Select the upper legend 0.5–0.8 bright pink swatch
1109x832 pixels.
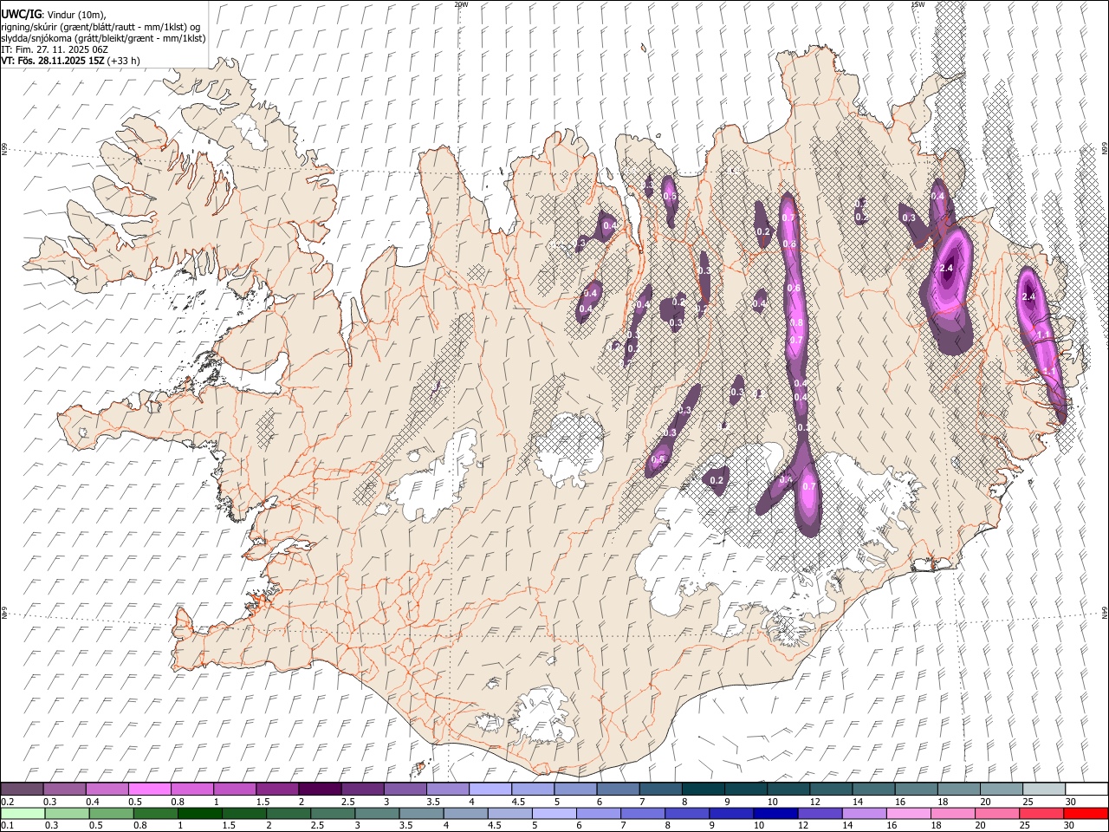click(x=149, y=789)
